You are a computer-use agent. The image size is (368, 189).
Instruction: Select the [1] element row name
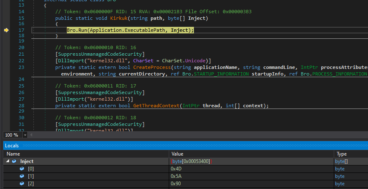[31, 176]
